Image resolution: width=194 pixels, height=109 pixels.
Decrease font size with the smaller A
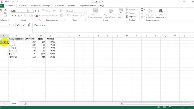click(x=39, y=11)
